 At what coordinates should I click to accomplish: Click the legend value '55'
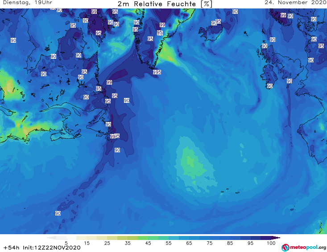tap(169, 243)
